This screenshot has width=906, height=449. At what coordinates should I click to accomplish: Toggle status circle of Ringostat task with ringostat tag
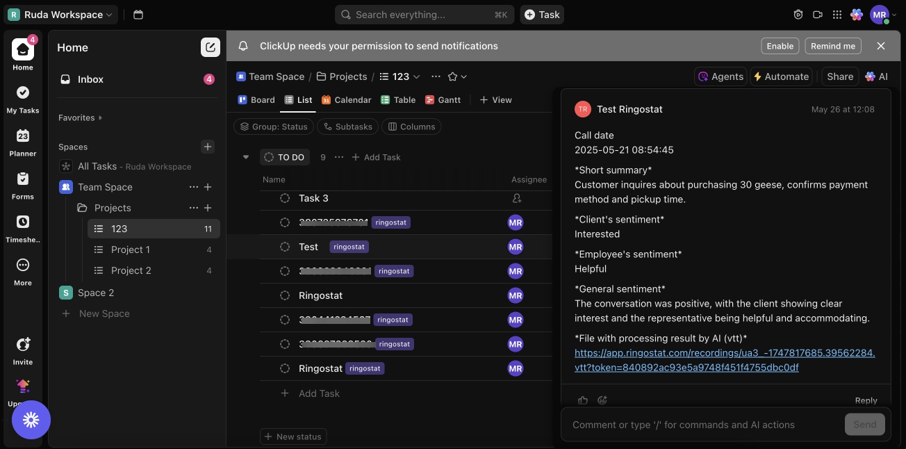click(x=285, y=368)
